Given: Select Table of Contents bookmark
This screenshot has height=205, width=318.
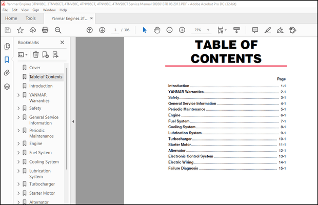Looking at the screenshot, I should pos(46,77).
